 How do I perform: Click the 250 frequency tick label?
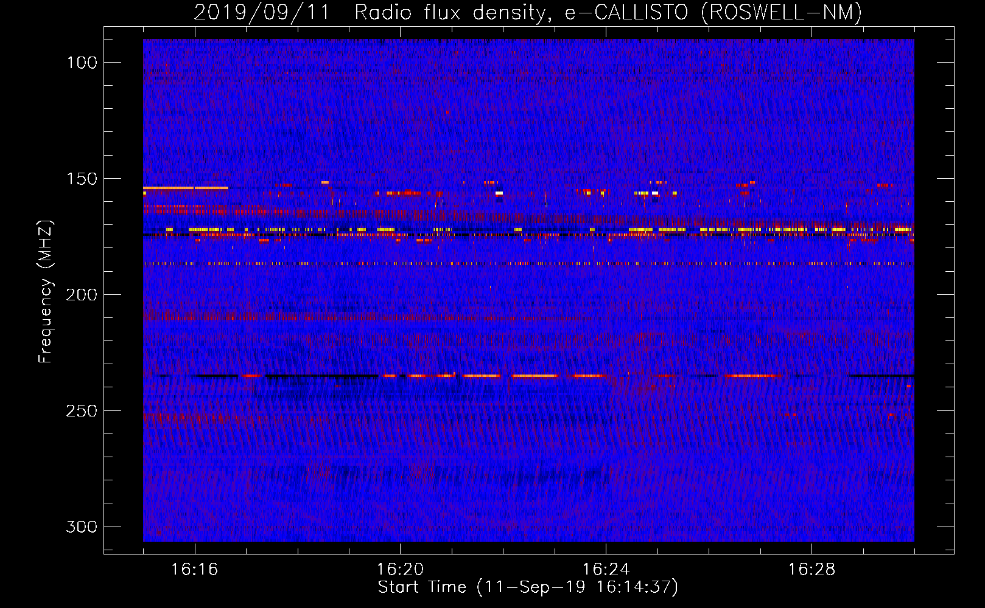[82, 411]
